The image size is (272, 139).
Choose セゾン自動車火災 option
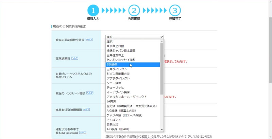(133, 74)
